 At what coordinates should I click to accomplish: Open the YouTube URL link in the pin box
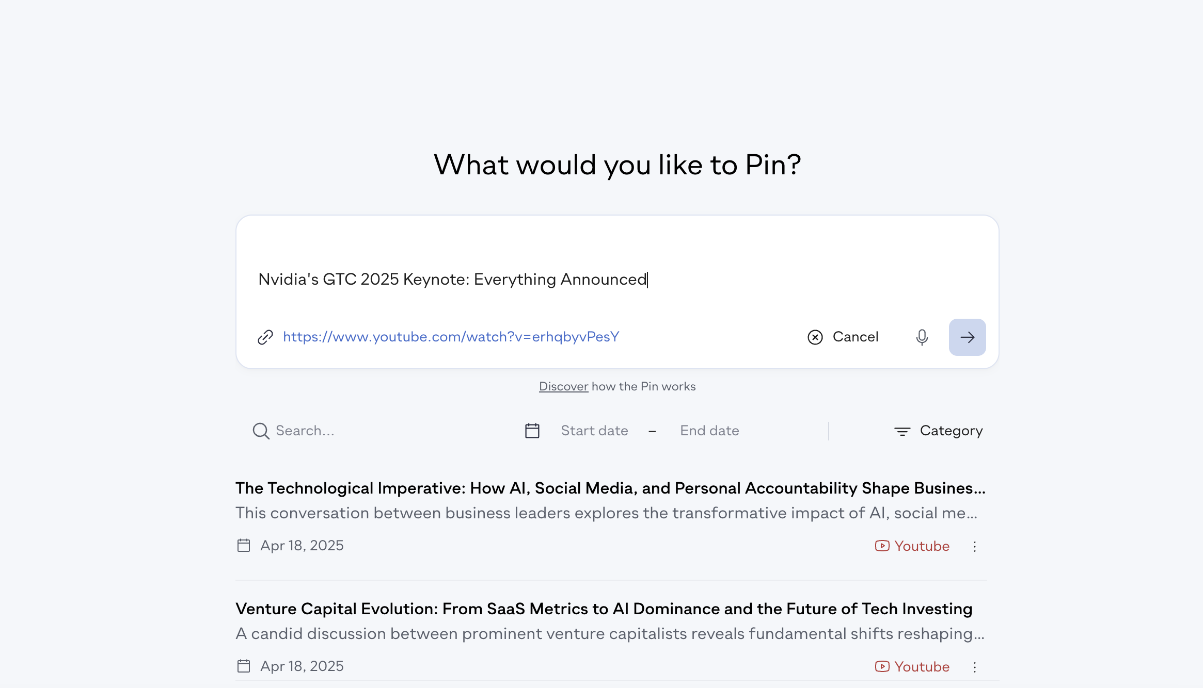tap(451, 337)
